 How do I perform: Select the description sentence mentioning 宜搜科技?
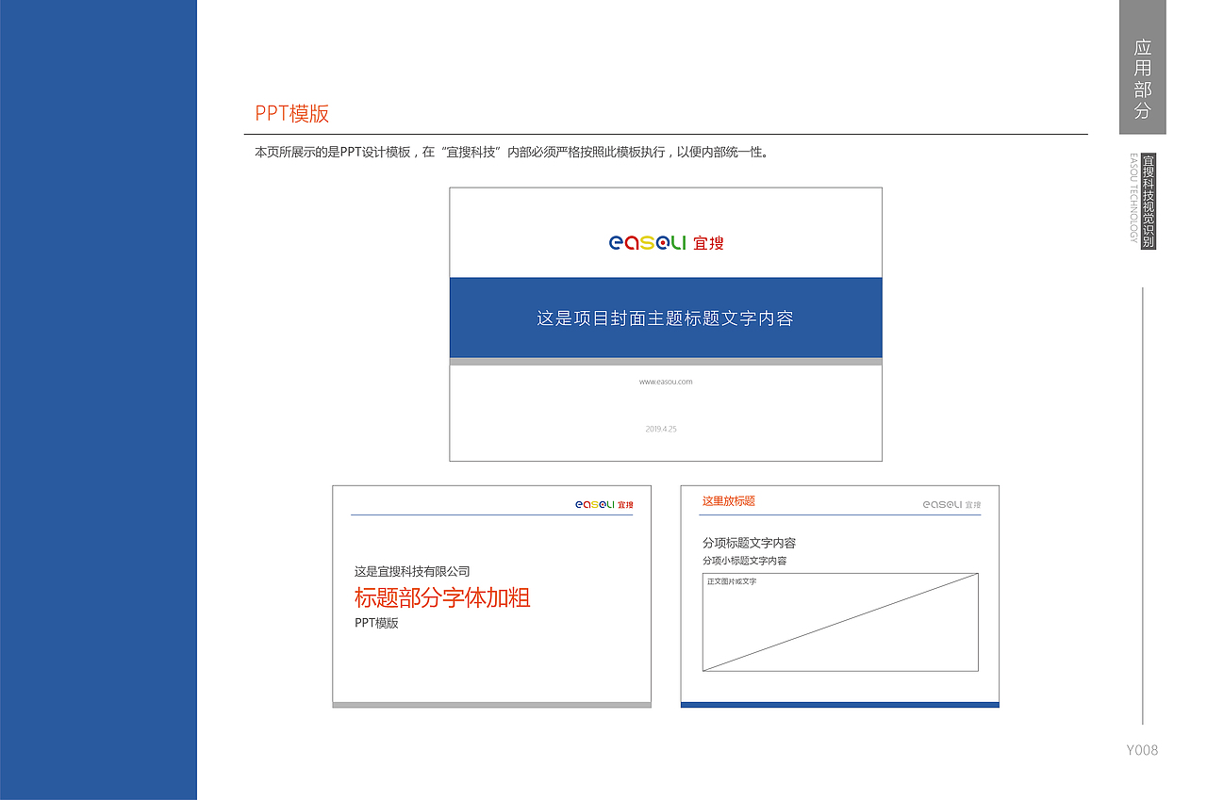512,152
